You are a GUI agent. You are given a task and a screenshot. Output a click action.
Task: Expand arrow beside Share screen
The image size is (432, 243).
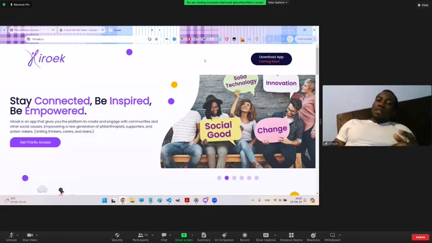192,235
